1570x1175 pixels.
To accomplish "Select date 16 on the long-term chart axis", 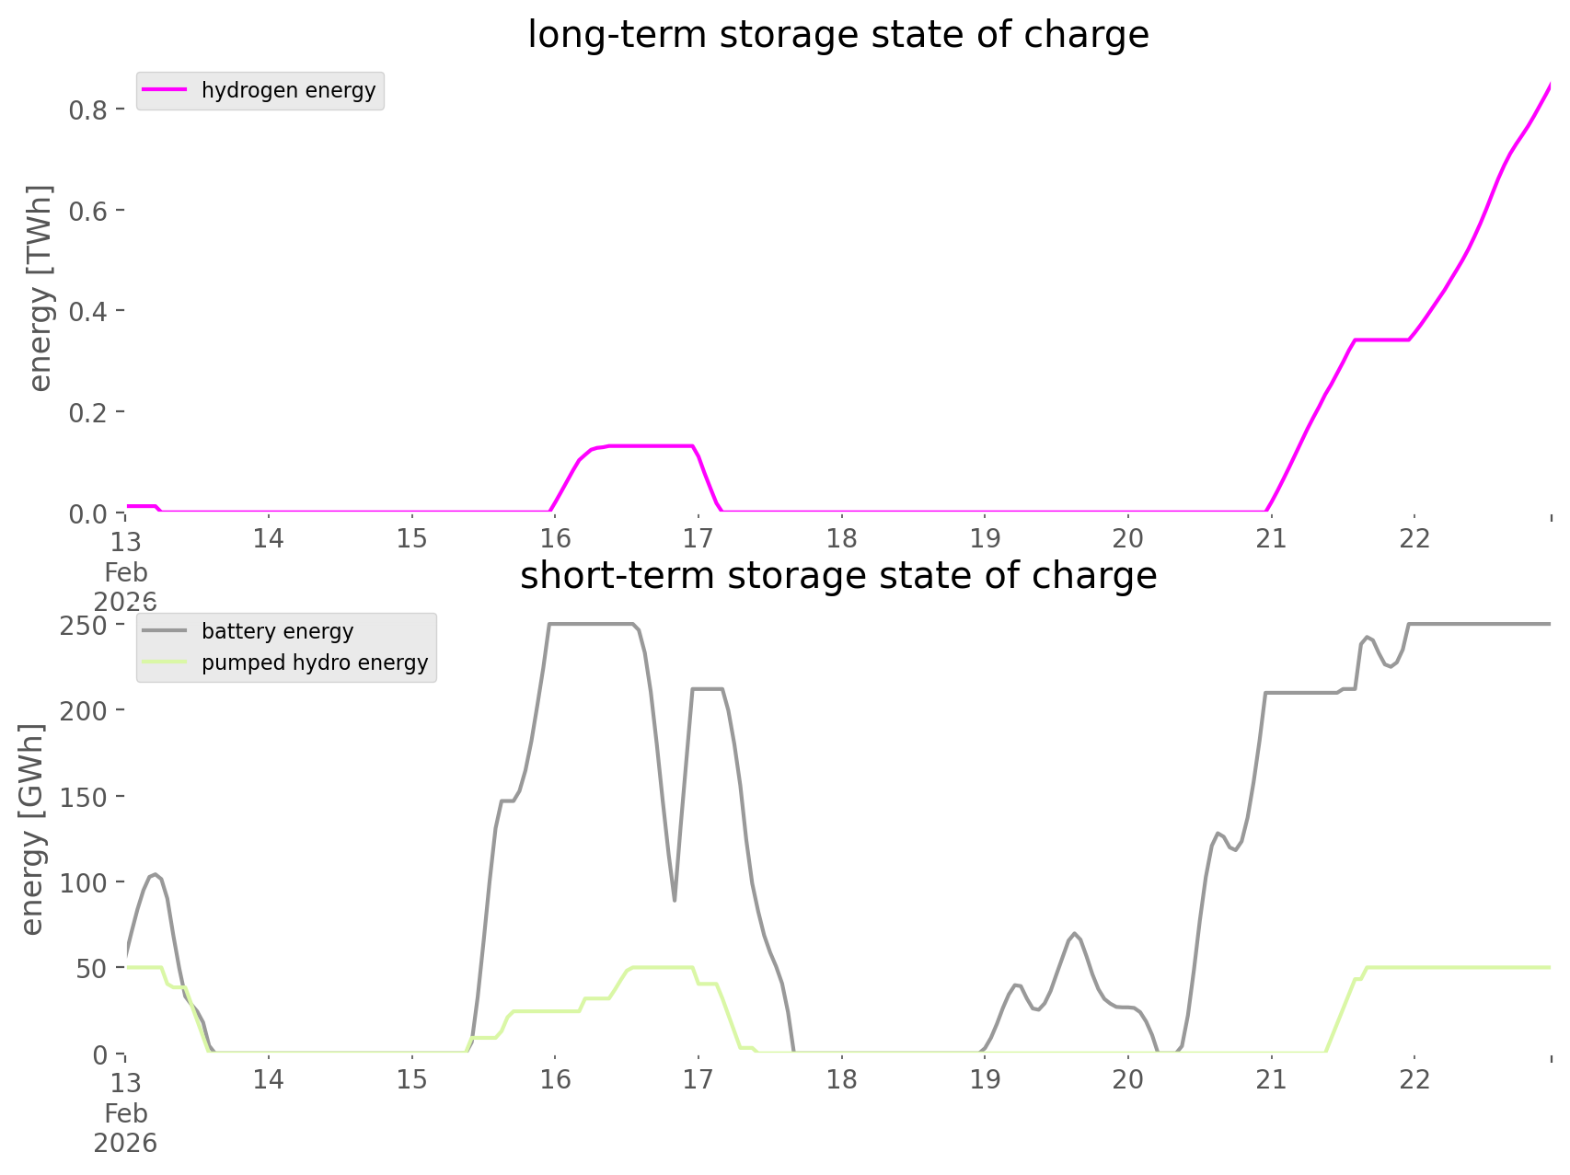I will (x=555, y=538).
